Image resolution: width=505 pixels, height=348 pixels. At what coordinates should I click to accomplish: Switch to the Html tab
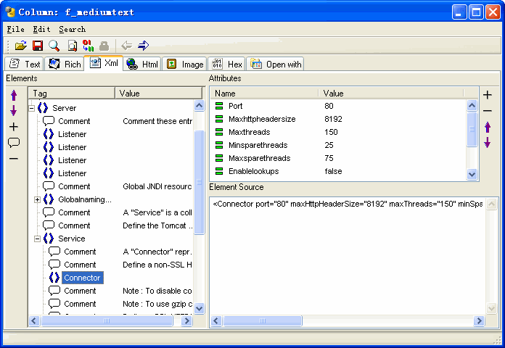[x=142, y=64]
